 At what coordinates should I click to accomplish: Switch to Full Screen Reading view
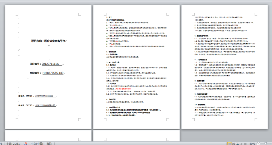tap(234, 144)
